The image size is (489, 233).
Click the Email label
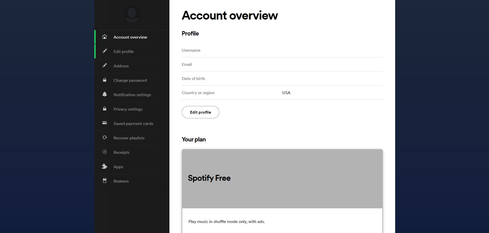tap(187, 64)
